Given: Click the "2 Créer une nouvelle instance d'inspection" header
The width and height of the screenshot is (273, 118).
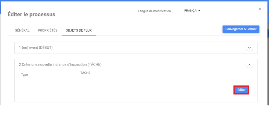Looking at the screenshot, I should pyautogui.click(x=60, y=65).
